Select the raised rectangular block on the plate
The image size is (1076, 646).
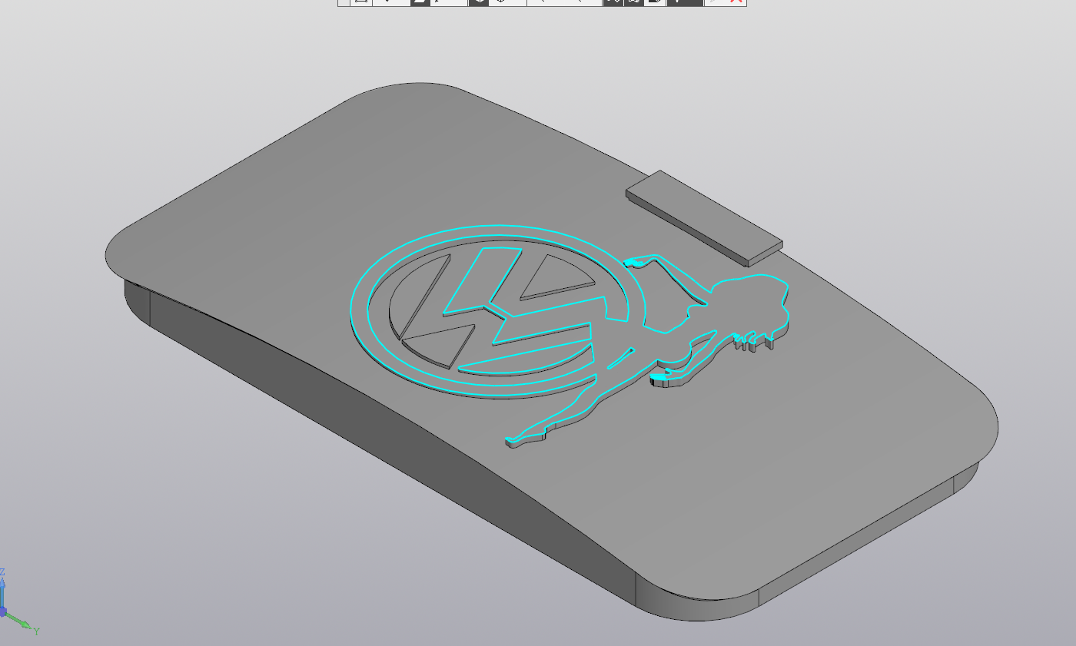tap(704, 218)
